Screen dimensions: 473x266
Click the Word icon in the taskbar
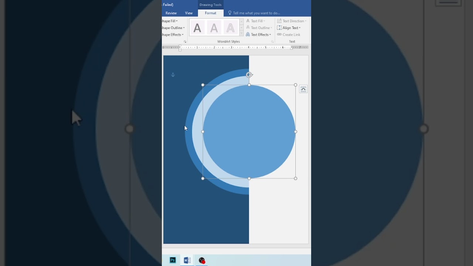[x=187, y=260]
